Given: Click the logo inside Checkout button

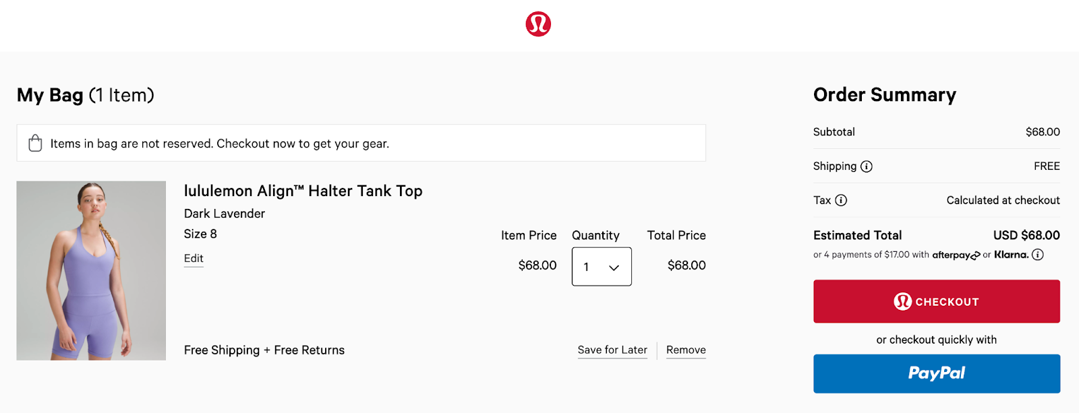Looking at the screenshot, I should coord(902,301).
